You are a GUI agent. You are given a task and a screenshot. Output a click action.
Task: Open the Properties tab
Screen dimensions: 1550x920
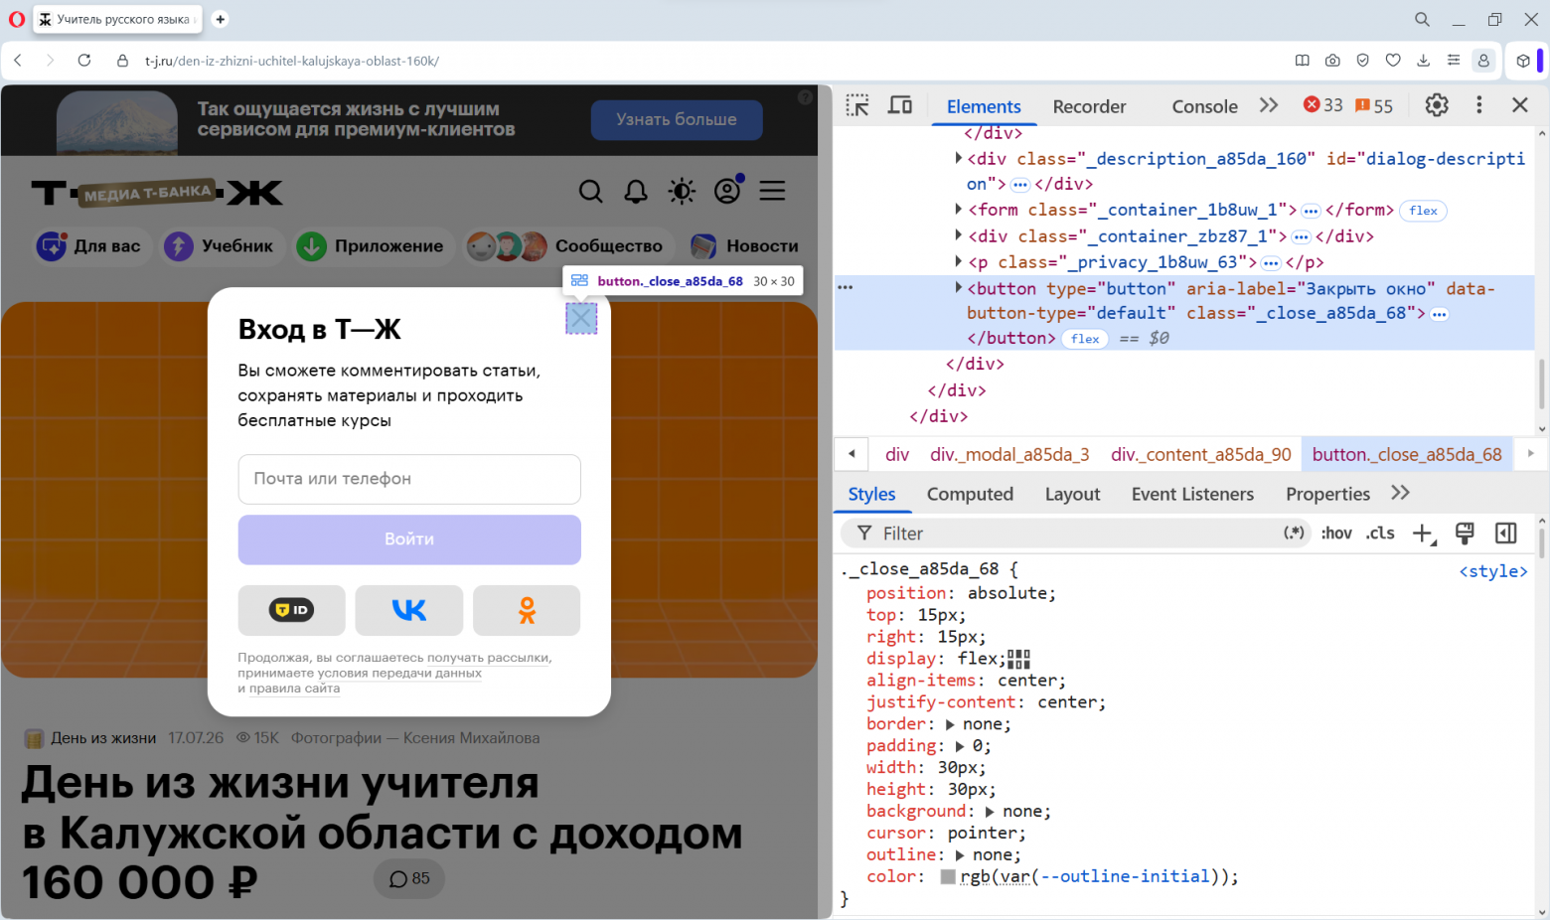[x=1327, y=494]
